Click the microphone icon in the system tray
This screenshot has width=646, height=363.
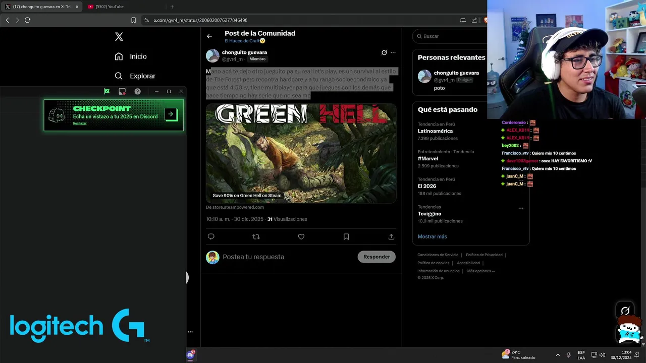tap(569, 355)
